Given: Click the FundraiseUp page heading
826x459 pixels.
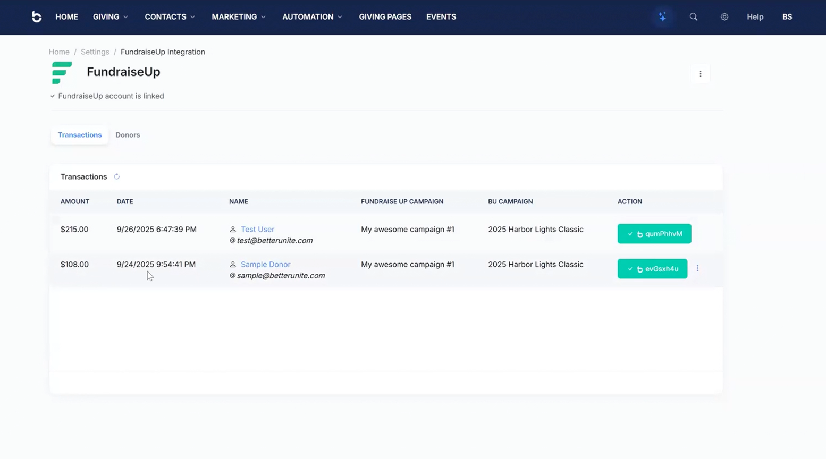Looking at the screenshot, I should tap(123, 72).
